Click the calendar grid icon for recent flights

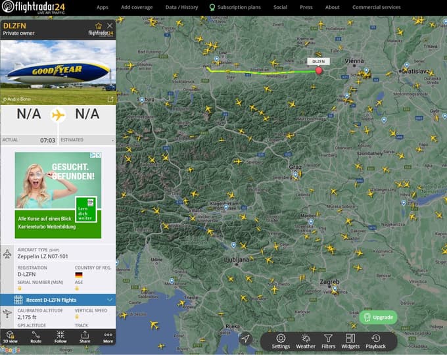pos(18,300)
